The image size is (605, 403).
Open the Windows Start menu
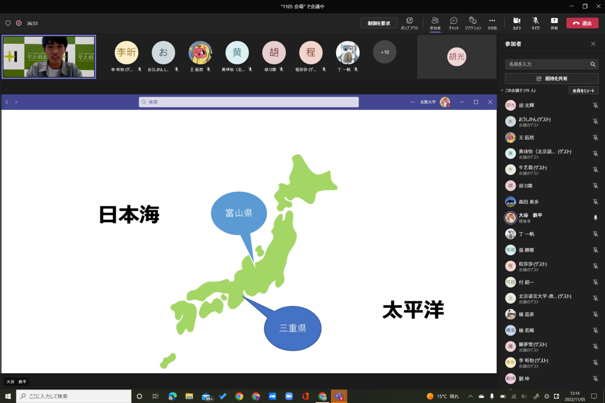pos(8,396)
